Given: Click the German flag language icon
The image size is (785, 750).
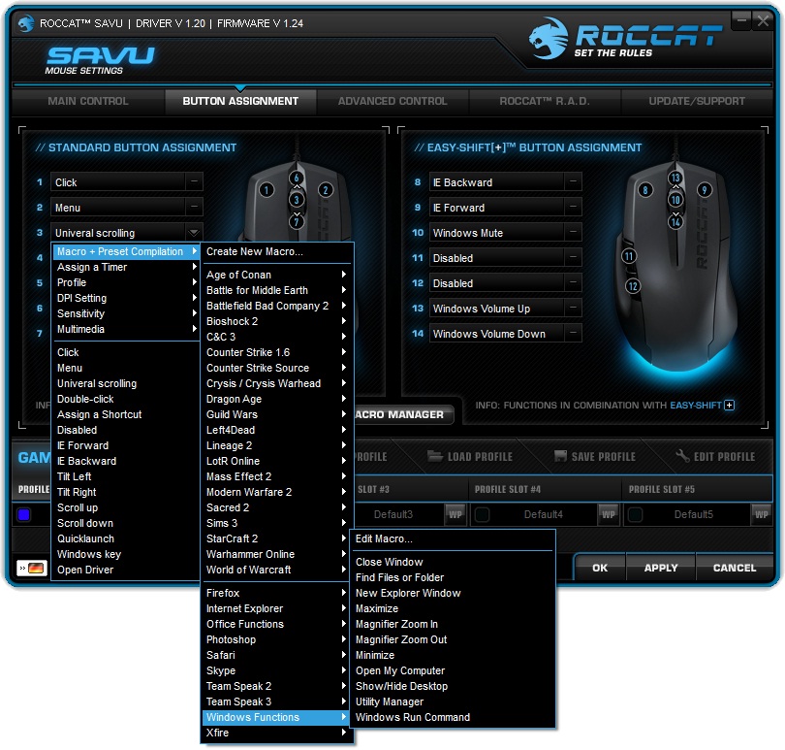Looking at the screenshot, I should (32, 568).
